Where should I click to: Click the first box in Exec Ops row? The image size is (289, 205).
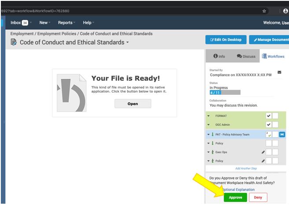tap(269, 152)
